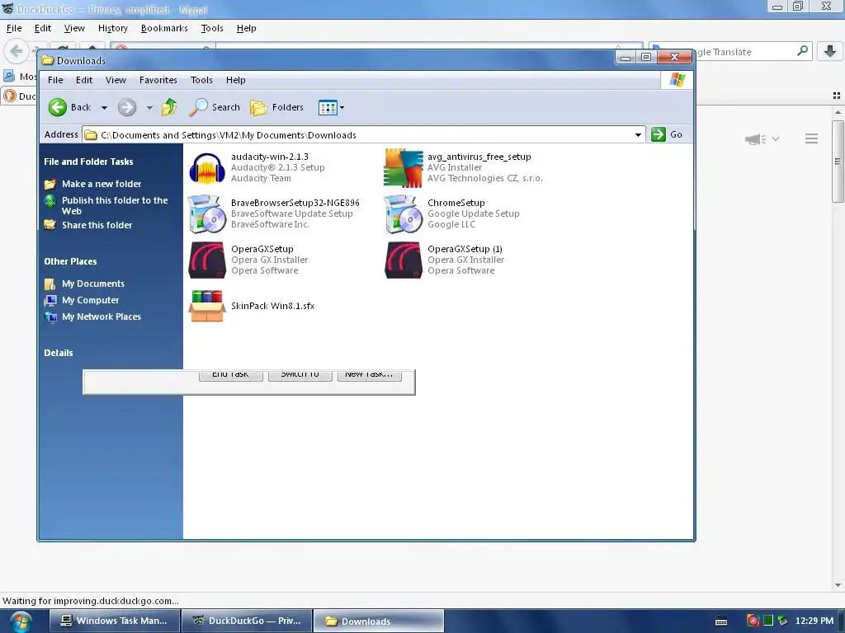
Task: Open the browser File menu
Action: [14, 28]
